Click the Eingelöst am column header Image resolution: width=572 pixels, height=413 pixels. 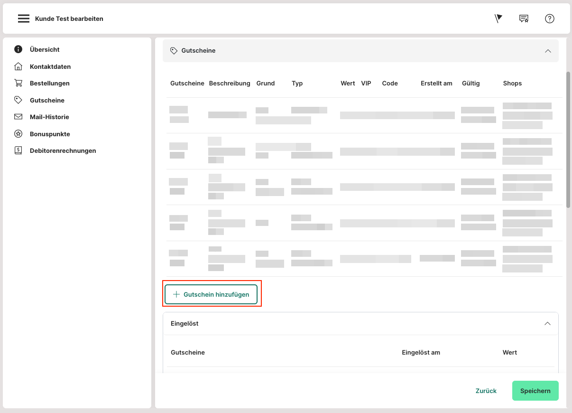click(421, 352)
